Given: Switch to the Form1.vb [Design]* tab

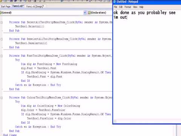Looking at the screenshot, I should coord(35,6).
